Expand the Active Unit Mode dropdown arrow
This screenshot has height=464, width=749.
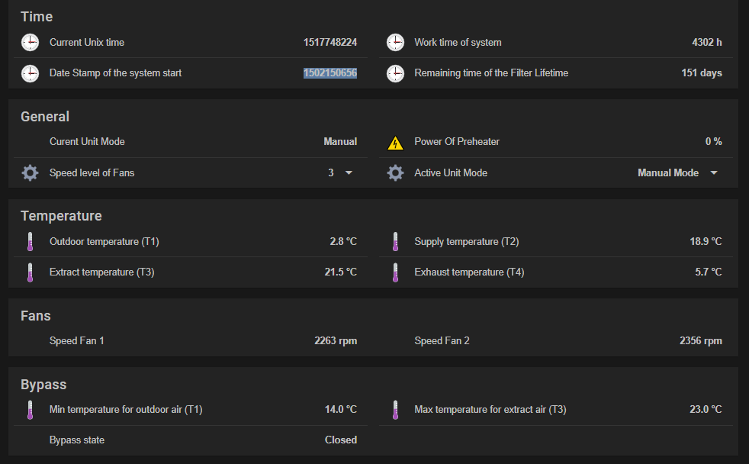click(x=714, y=173)
